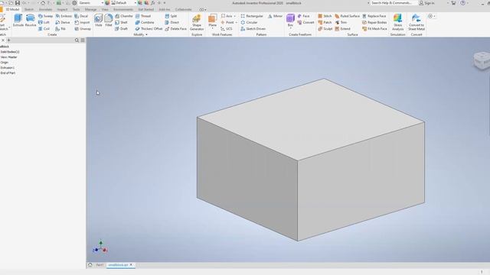Click the Sweep tool
The height and width of the screenshot is (275, 490).
45,16
